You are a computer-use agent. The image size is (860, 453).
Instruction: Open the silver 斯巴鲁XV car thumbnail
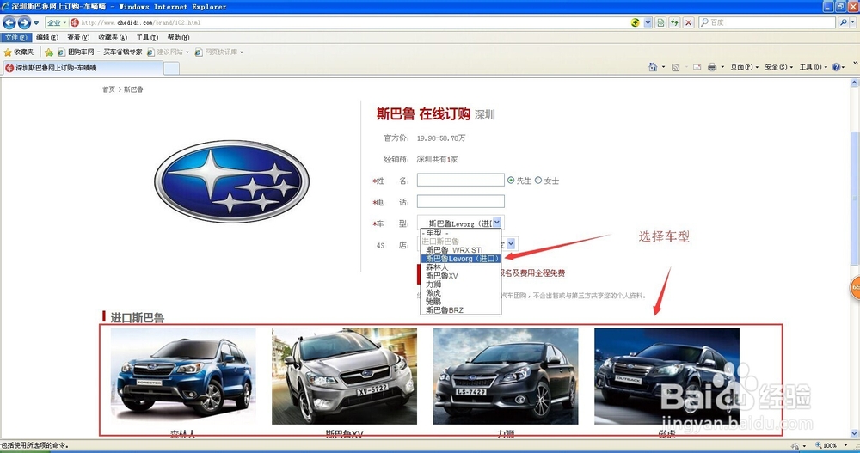[345, 376]
